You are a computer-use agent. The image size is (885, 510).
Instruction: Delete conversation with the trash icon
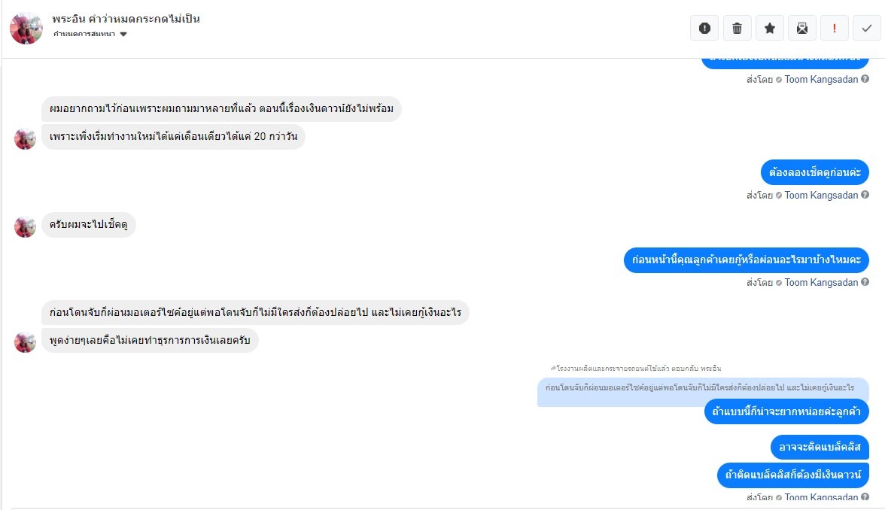[737, 28]
